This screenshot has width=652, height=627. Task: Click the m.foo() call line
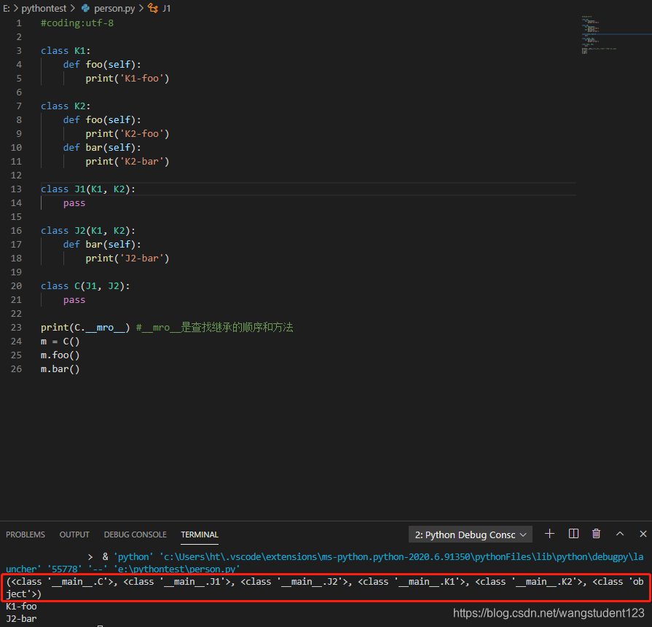(60, 355)
